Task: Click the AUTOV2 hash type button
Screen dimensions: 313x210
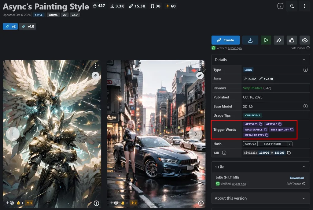Action: click(x=250, y=144)
